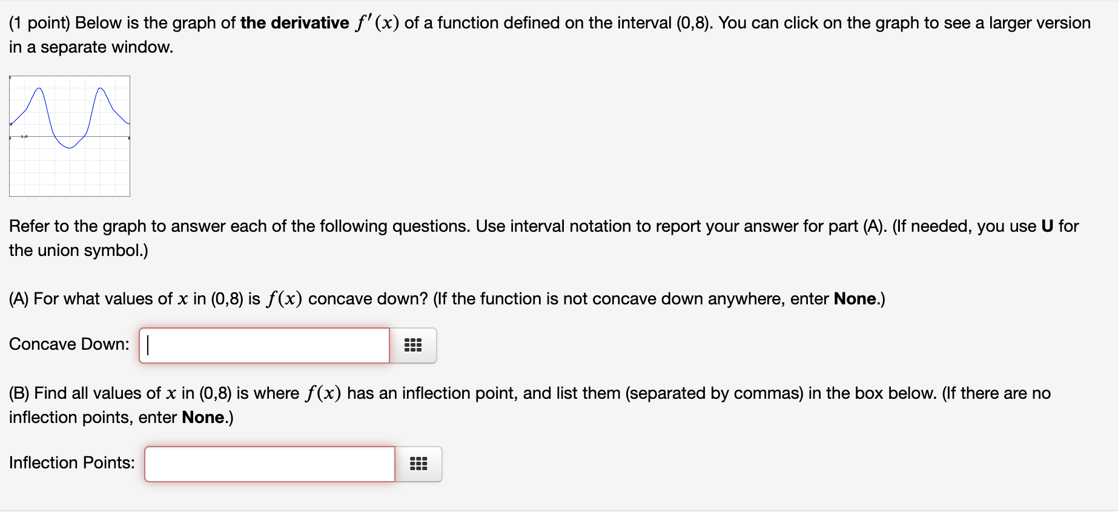Place cursor in the Concave Down text field

point(263,346)
